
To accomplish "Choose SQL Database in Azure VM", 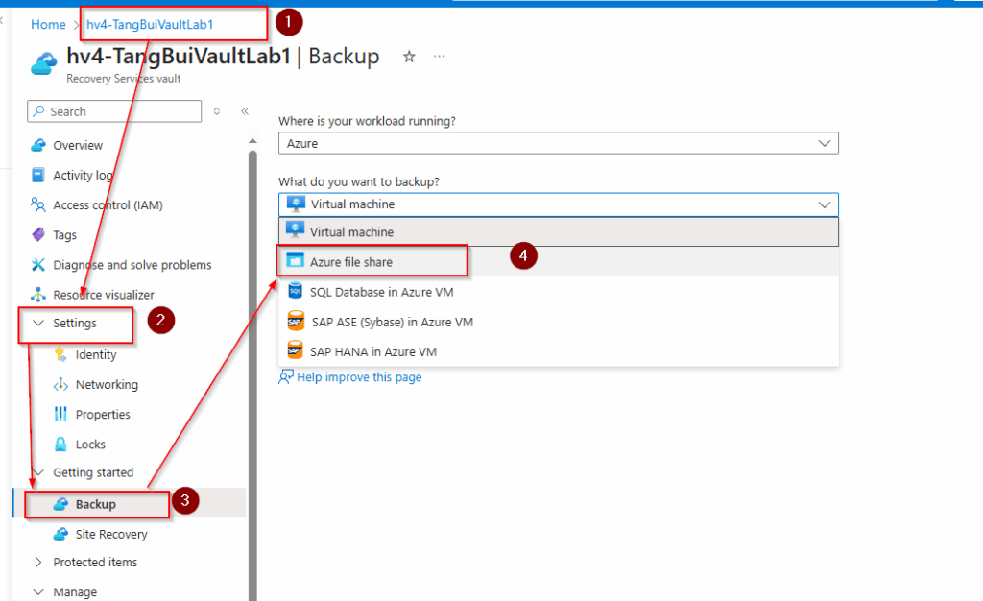I will (x=559, y=292).
